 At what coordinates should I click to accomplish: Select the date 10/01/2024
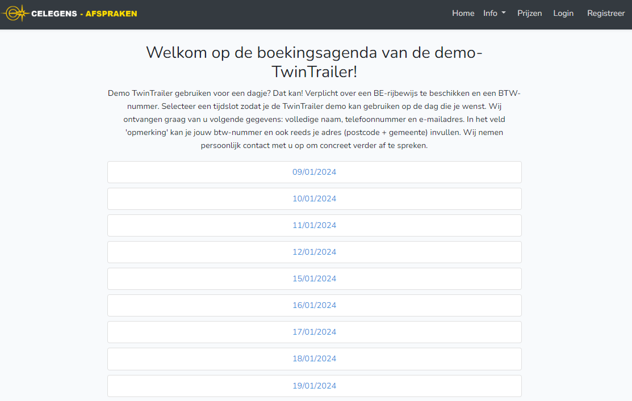(x=315, y=199)
